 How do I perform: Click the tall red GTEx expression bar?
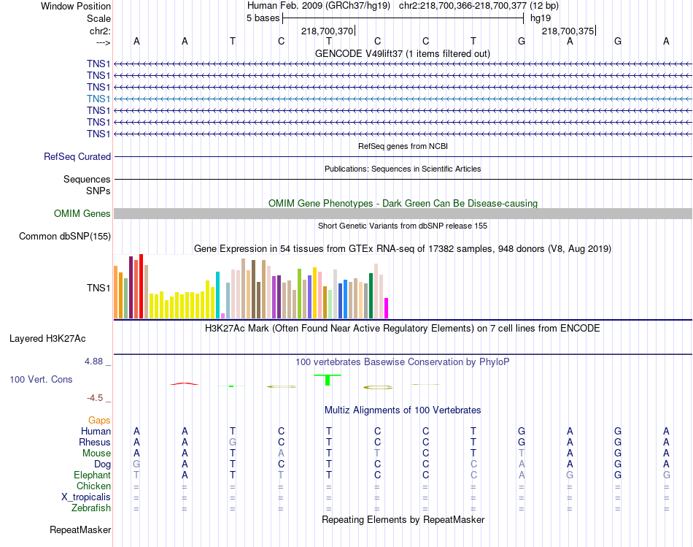(141, 286)
